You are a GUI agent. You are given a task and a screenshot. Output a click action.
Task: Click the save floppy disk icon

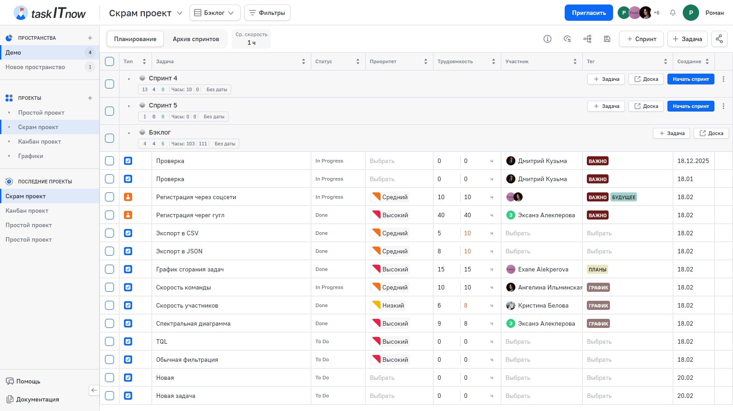pos(607,39)
